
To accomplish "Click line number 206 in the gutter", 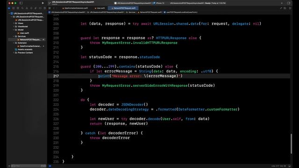I will pos(56,24).
